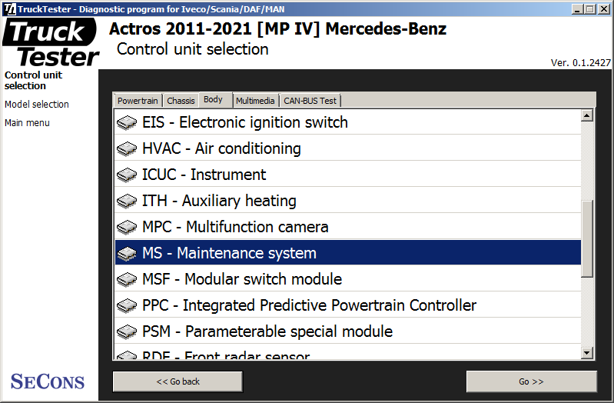Image resolution: width=614 pixels, height=403 pixels.
Task: Select MPC - Multifunction camera
Action: 347,227
